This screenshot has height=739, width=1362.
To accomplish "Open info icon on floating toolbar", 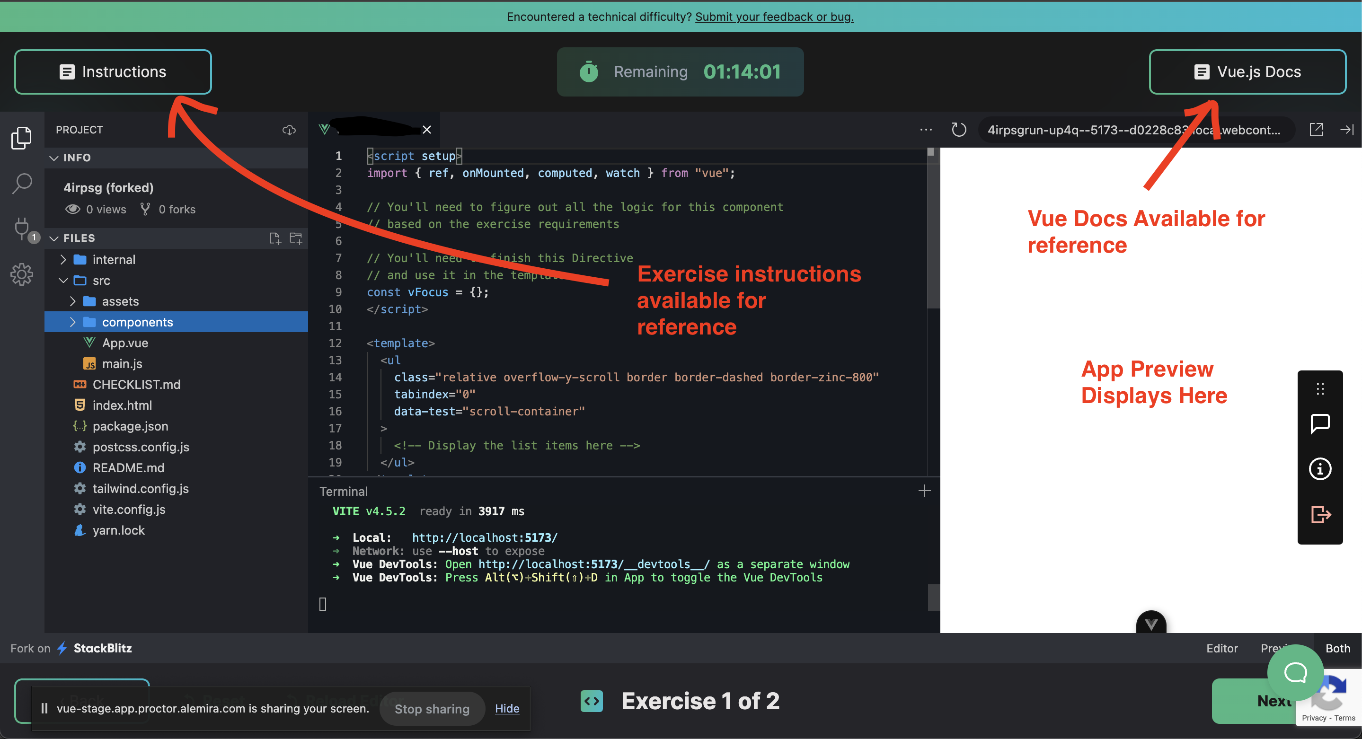I will (1320, 469).
